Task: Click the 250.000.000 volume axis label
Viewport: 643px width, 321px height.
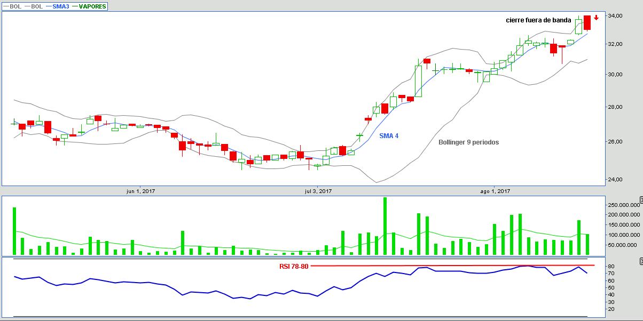Action: (623, 205)
